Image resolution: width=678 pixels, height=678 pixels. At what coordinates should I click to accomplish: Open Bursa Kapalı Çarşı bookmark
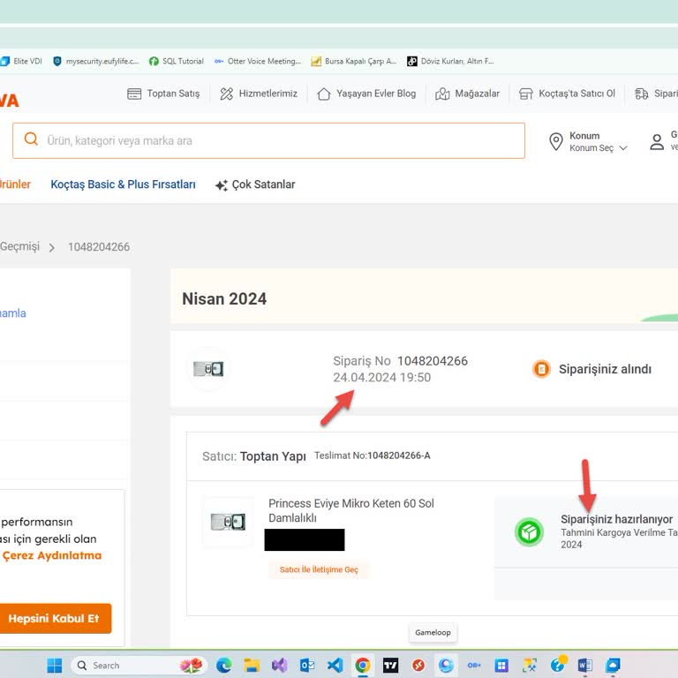click(354, 61)
